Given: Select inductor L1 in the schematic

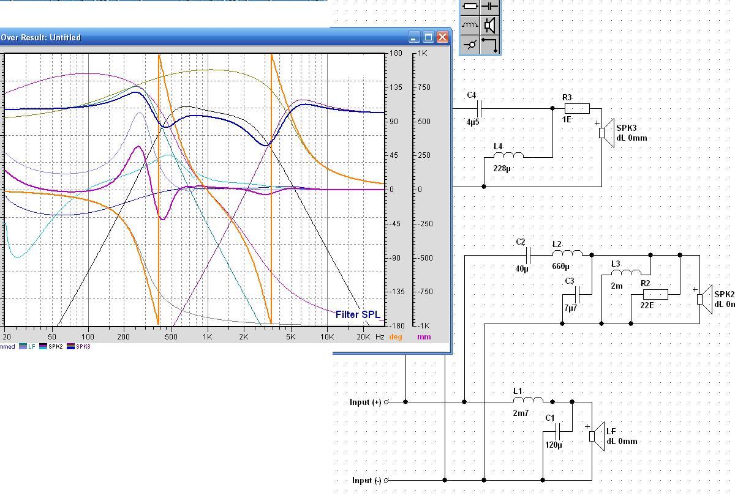Looking at the screenshot, I should [528, 401].
